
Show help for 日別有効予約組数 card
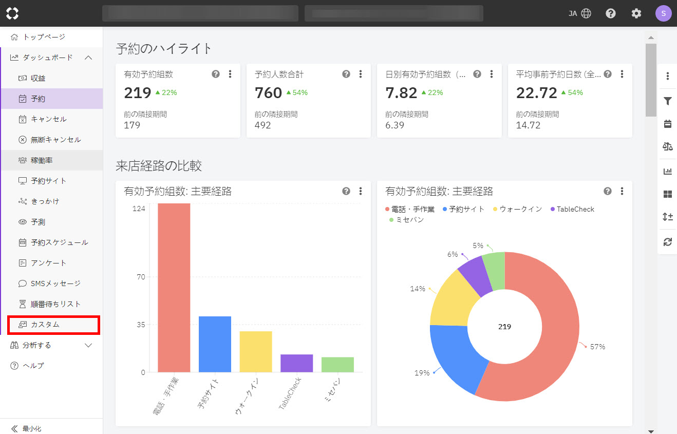click(x=477, y=74)
